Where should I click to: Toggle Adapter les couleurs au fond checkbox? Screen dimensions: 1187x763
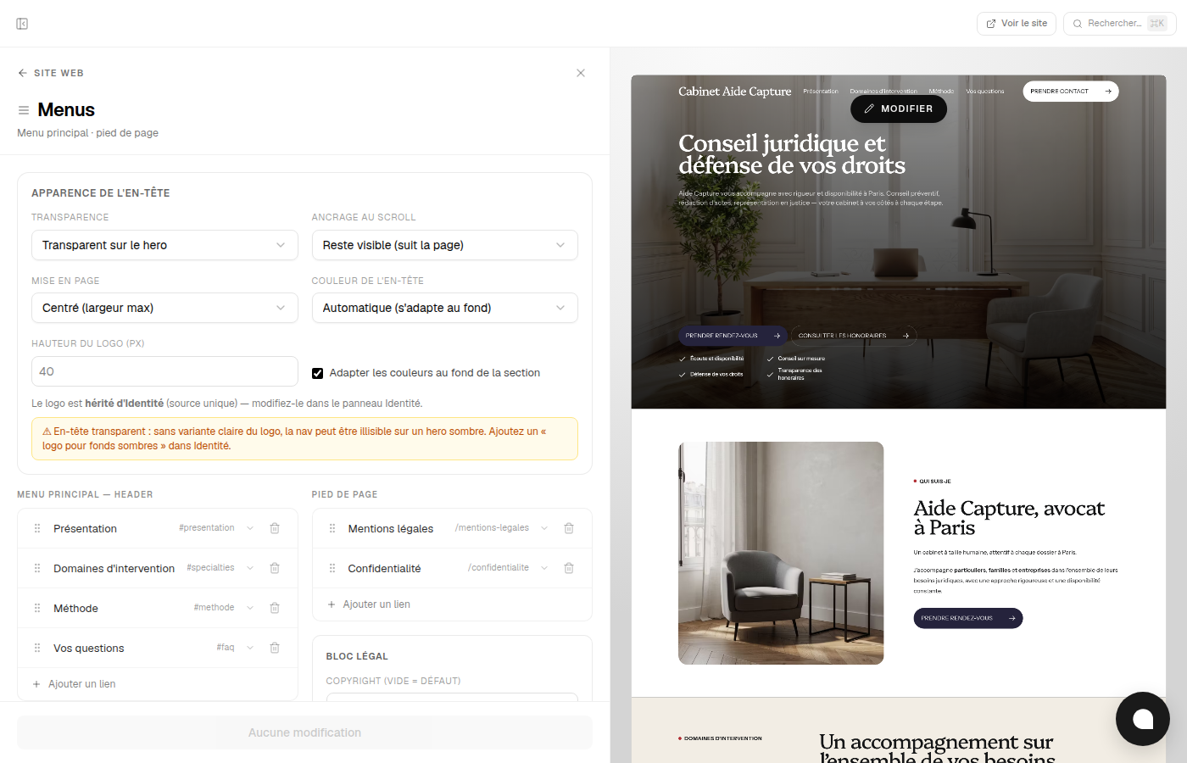(x=318, y=373)
